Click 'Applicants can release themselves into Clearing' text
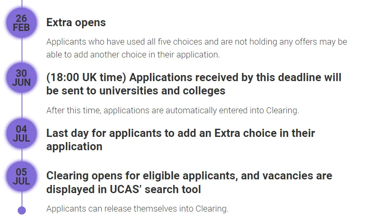Viewport: 367px width, 221px height. tap(137, 209)
